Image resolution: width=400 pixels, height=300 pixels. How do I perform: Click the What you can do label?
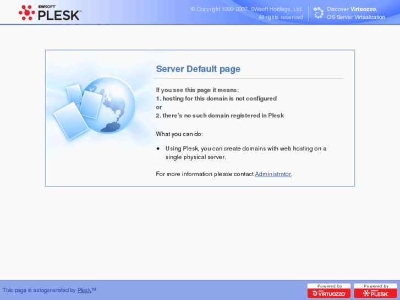pyautogui.click(x=179, y=134)
